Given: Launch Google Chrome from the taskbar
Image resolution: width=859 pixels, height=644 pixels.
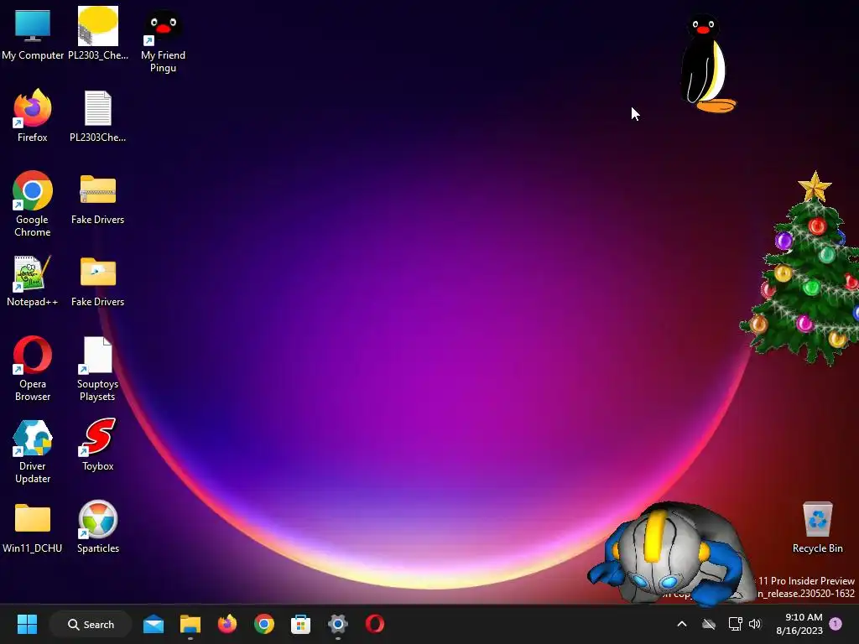Looking at the screenshot, I should click(x=264, y=624).
